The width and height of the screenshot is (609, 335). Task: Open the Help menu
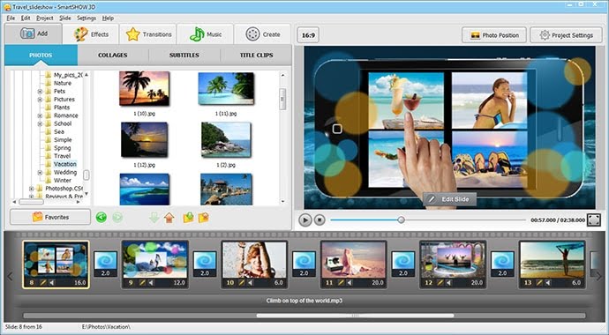108,19
